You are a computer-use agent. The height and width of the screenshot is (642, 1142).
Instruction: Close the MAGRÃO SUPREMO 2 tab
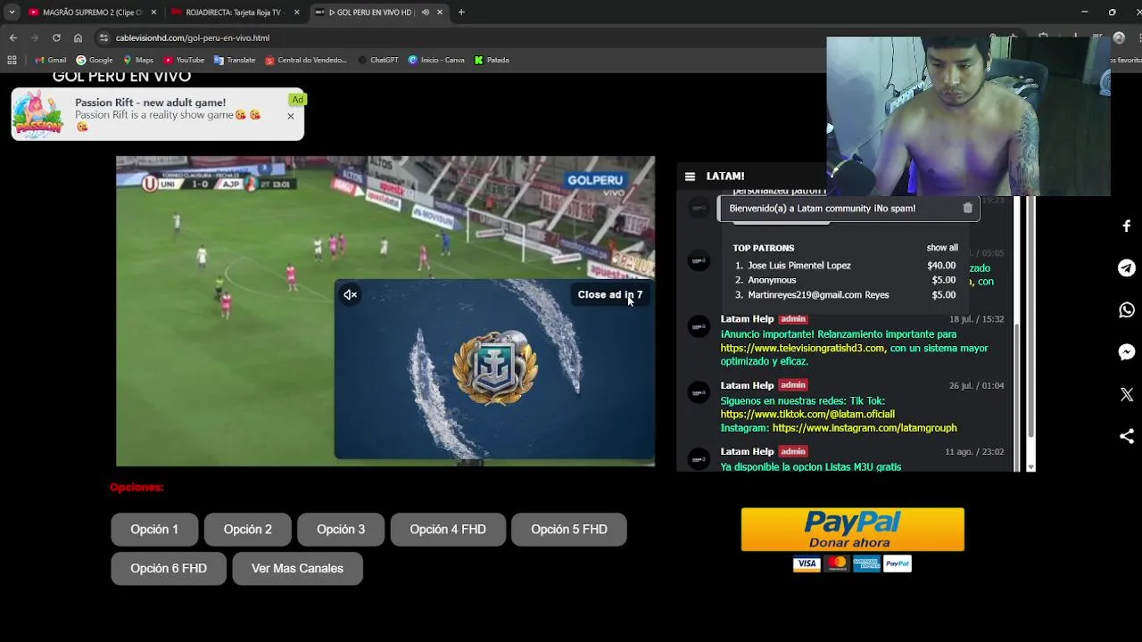pyautogui.click(x=153, y=12)
